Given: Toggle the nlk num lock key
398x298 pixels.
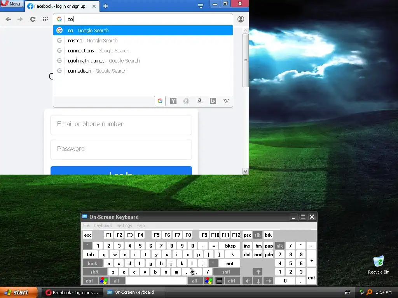Looking at the screenshot, I should tap(279, 246).
